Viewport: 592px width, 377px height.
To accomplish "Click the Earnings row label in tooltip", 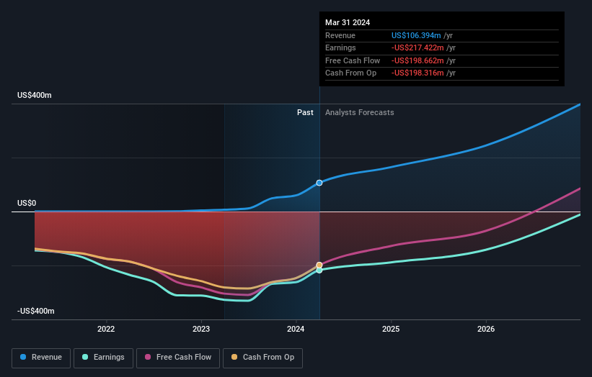I will coord(340,47).
